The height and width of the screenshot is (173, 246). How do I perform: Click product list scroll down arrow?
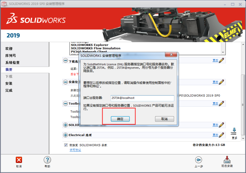tap(223, 52)
